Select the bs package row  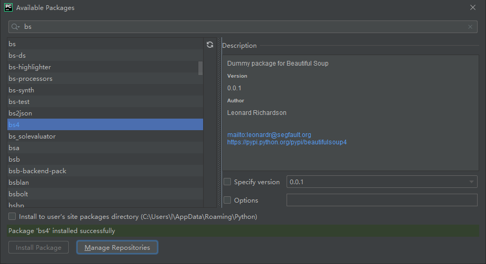105,44
